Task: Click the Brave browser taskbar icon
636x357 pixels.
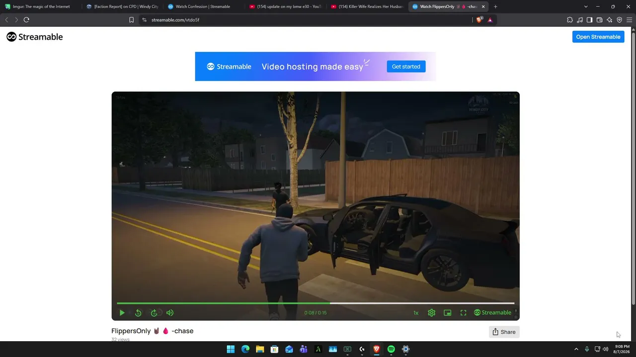Action: (x=377, y=349)
